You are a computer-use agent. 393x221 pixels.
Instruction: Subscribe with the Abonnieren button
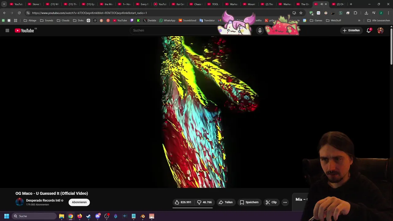[79, 202]
